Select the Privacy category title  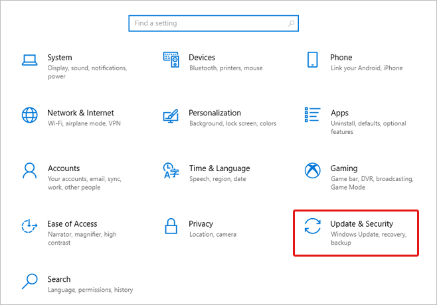point(201,224)
